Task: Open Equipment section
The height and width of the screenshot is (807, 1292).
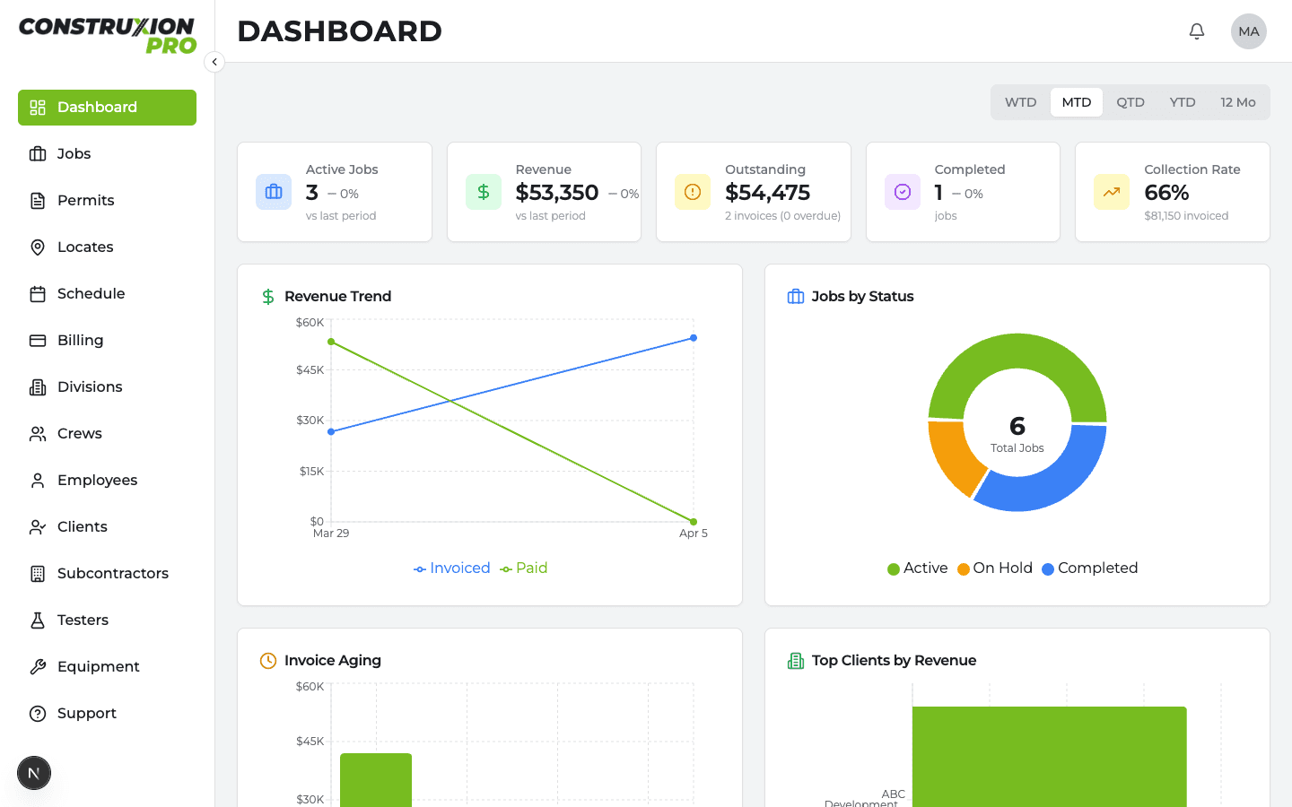Action: pos(107,667)
